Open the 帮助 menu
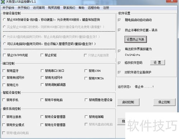 [81, 8]
